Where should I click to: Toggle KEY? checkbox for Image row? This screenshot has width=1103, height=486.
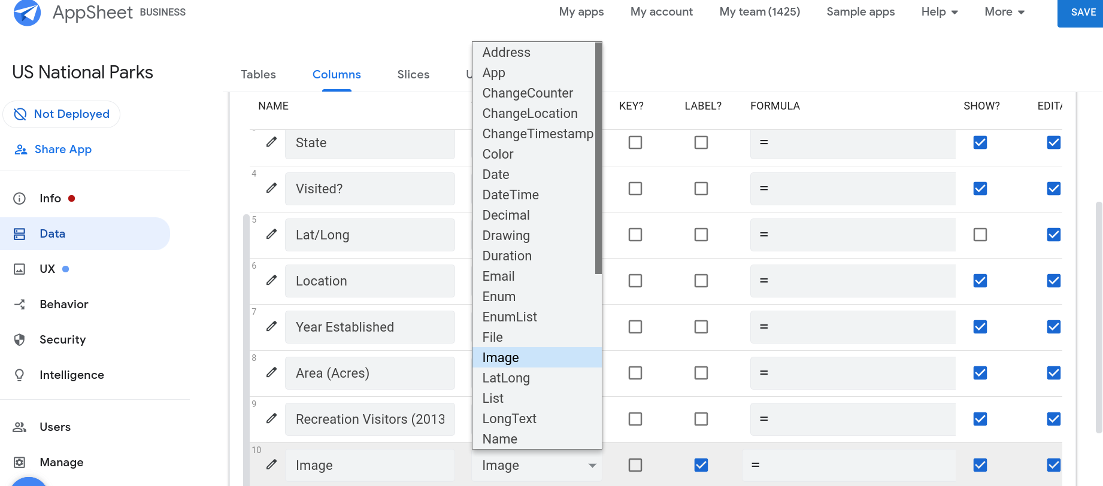click(635, 465)
